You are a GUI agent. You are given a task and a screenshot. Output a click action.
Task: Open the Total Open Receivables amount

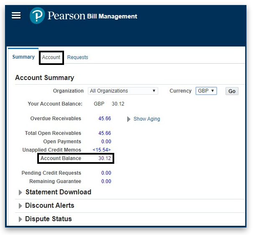pos(105,133)
